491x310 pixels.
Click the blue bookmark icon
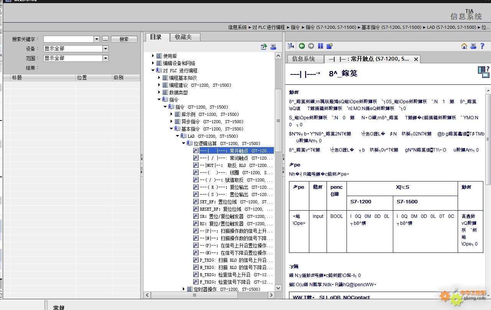coord(320,46)
